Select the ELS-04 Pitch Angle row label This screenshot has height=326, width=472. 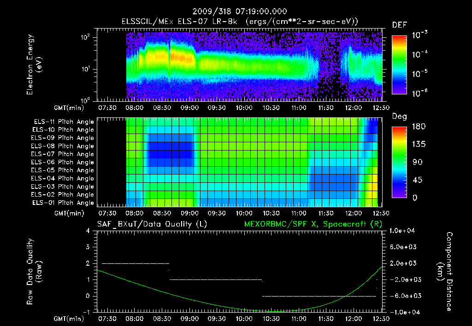(63, 178)
